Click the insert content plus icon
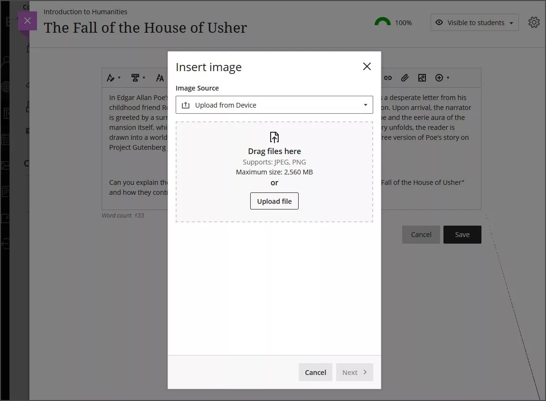 [439, 77]
